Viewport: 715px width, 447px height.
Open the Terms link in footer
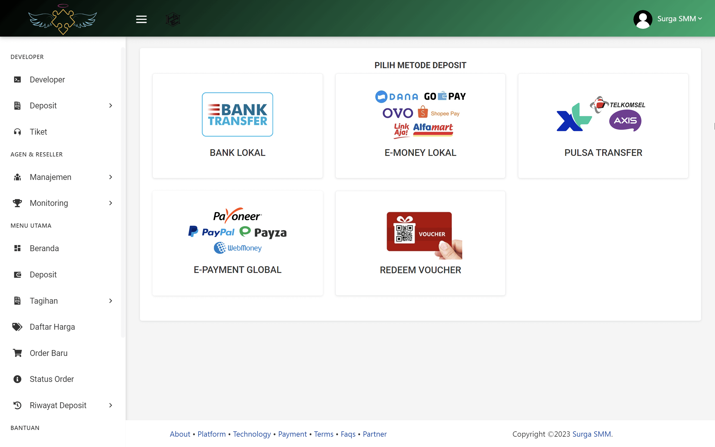[x=324, y=434]
